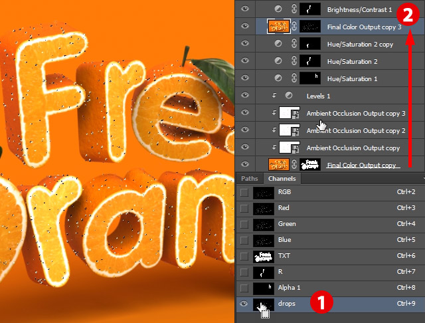Click Ambient Occlusion Output copy smart object thumbnail
Image resolution: width=425 pixels, height=323 pixels.
(290, 148)
